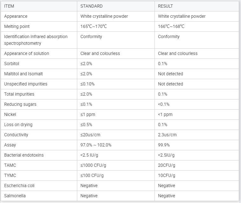The height and width of the screenshot is (203, 241).
Task: Select the Nickel row label
Action: [x=10, y=114]
